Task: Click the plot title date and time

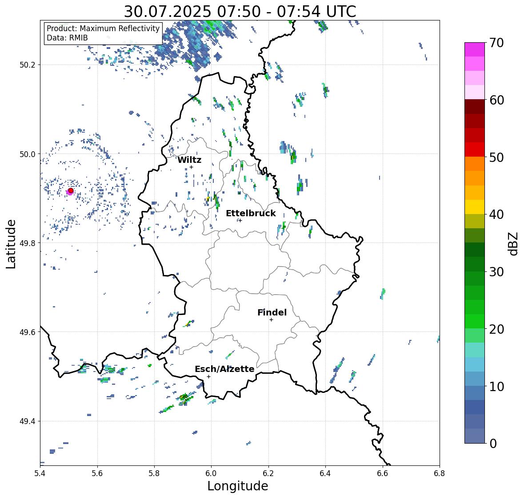Action: click(x=240, y=12)
